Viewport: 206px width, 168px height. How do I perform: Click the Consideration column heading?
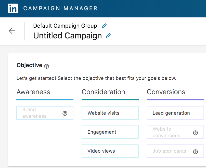point(103,92)
